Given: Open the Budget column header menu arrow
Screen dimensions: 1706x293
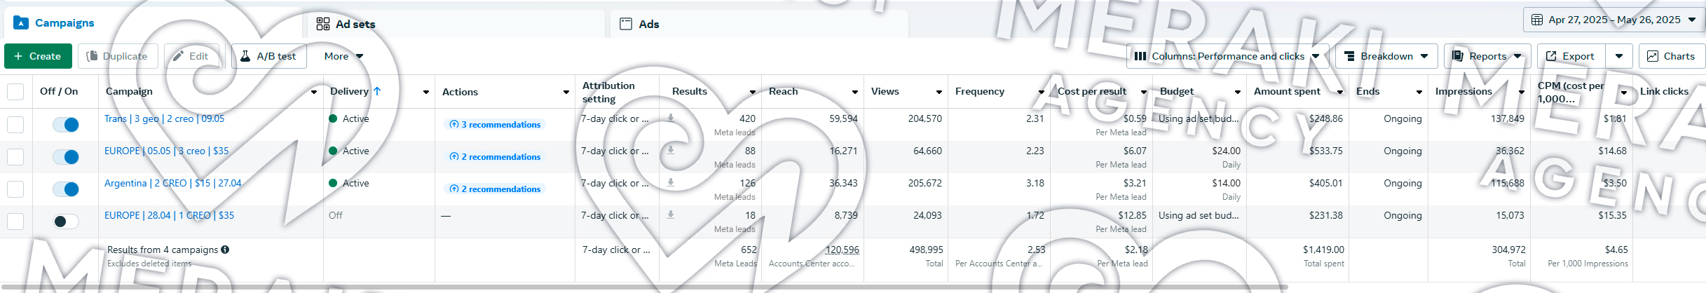Looking at the screenshot, I should pyautogui.click(x=1238, y=92).
